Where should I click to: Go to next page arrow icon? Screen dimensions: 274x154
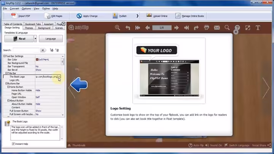pyautogui.click(x=177, y=28)
